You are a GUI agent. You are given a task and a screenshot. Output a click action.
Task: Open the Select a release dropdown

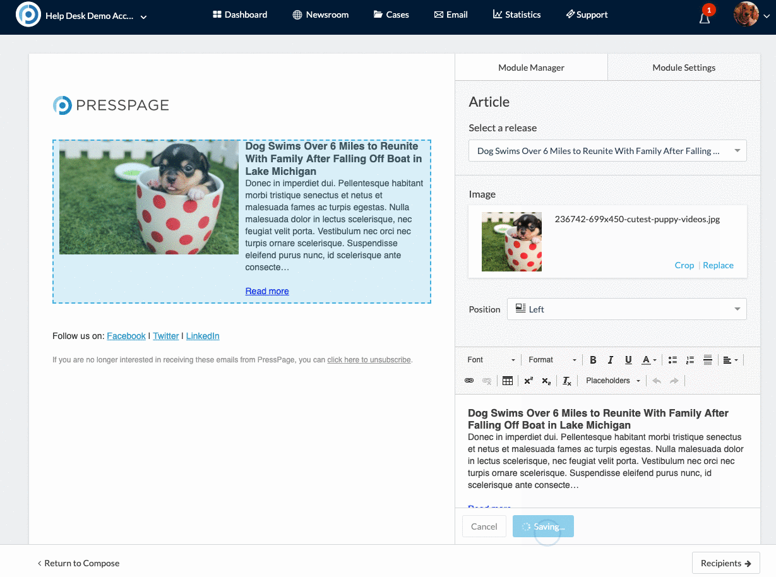(607, 151)
